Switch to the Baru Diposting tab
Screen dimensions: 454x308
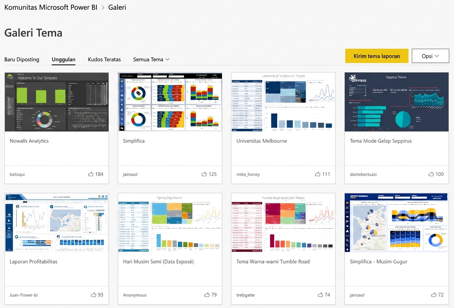22,60
